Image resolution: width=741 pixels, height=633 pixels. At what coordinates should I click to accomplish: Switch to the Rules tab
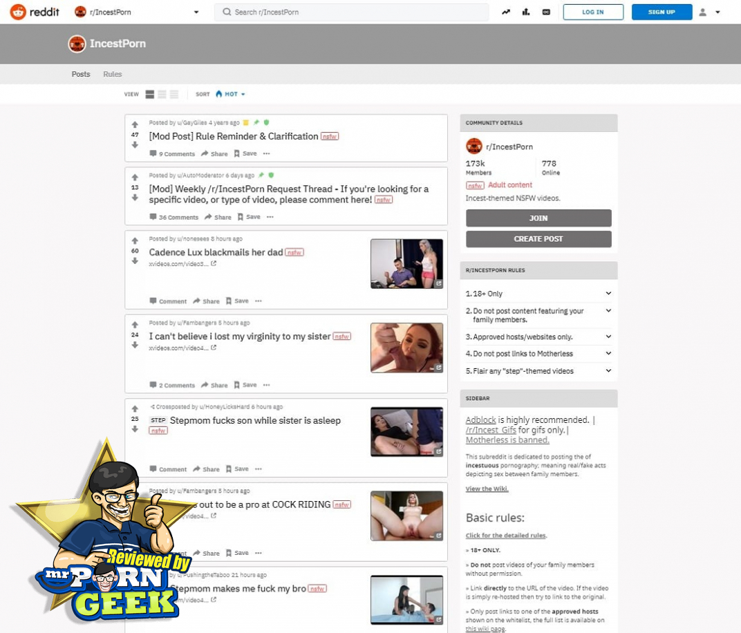112,74
